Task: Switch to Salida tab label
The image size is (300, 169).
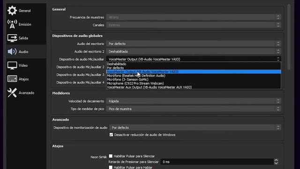Action: click(x=23, y=38)
